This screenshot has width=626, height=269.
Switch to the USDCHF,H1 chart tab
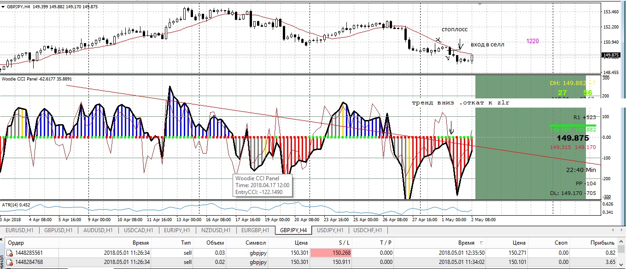[368, 230]
